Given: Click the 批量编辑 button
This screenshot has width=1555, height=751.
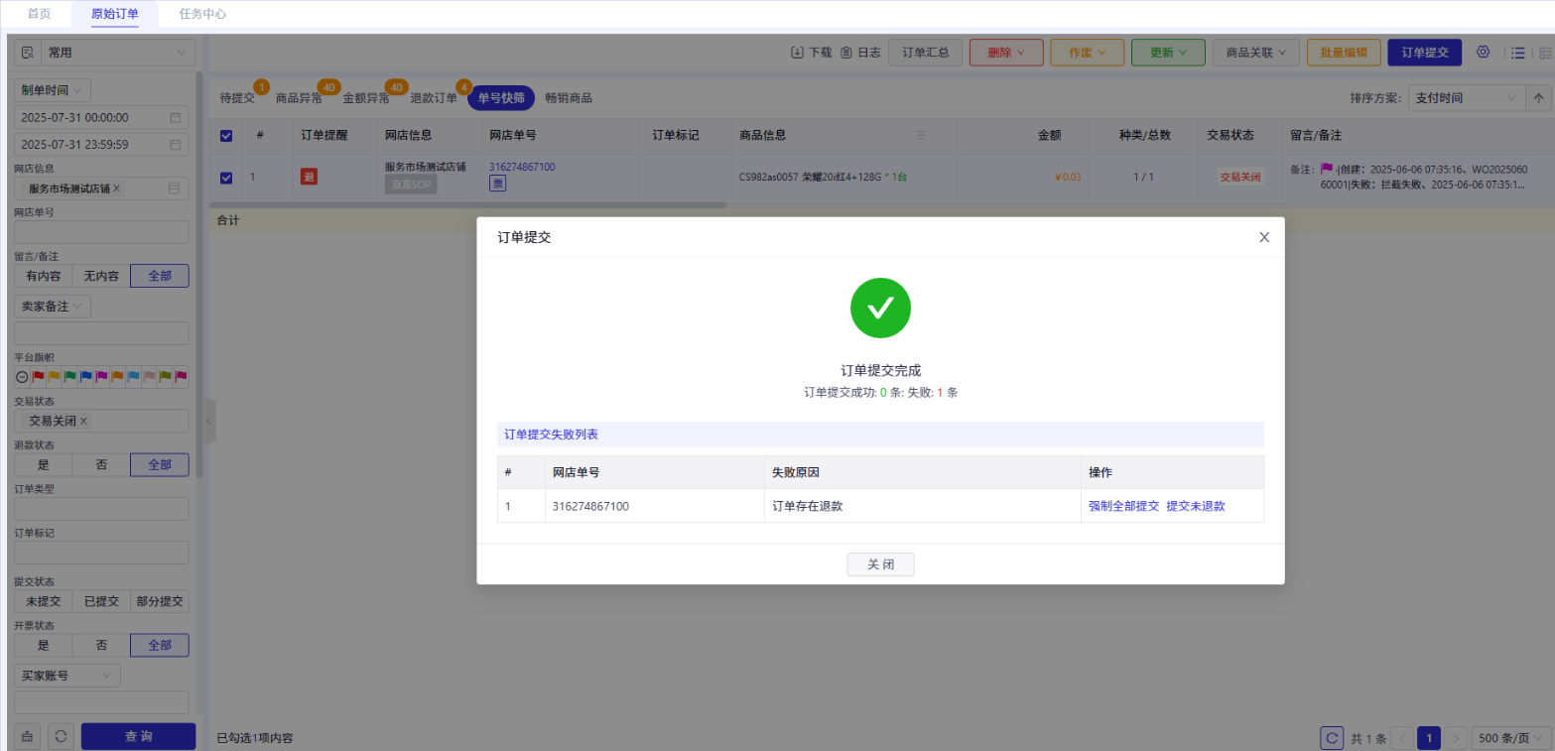Looking at the screenshot, I should [x=1344, y=53].
